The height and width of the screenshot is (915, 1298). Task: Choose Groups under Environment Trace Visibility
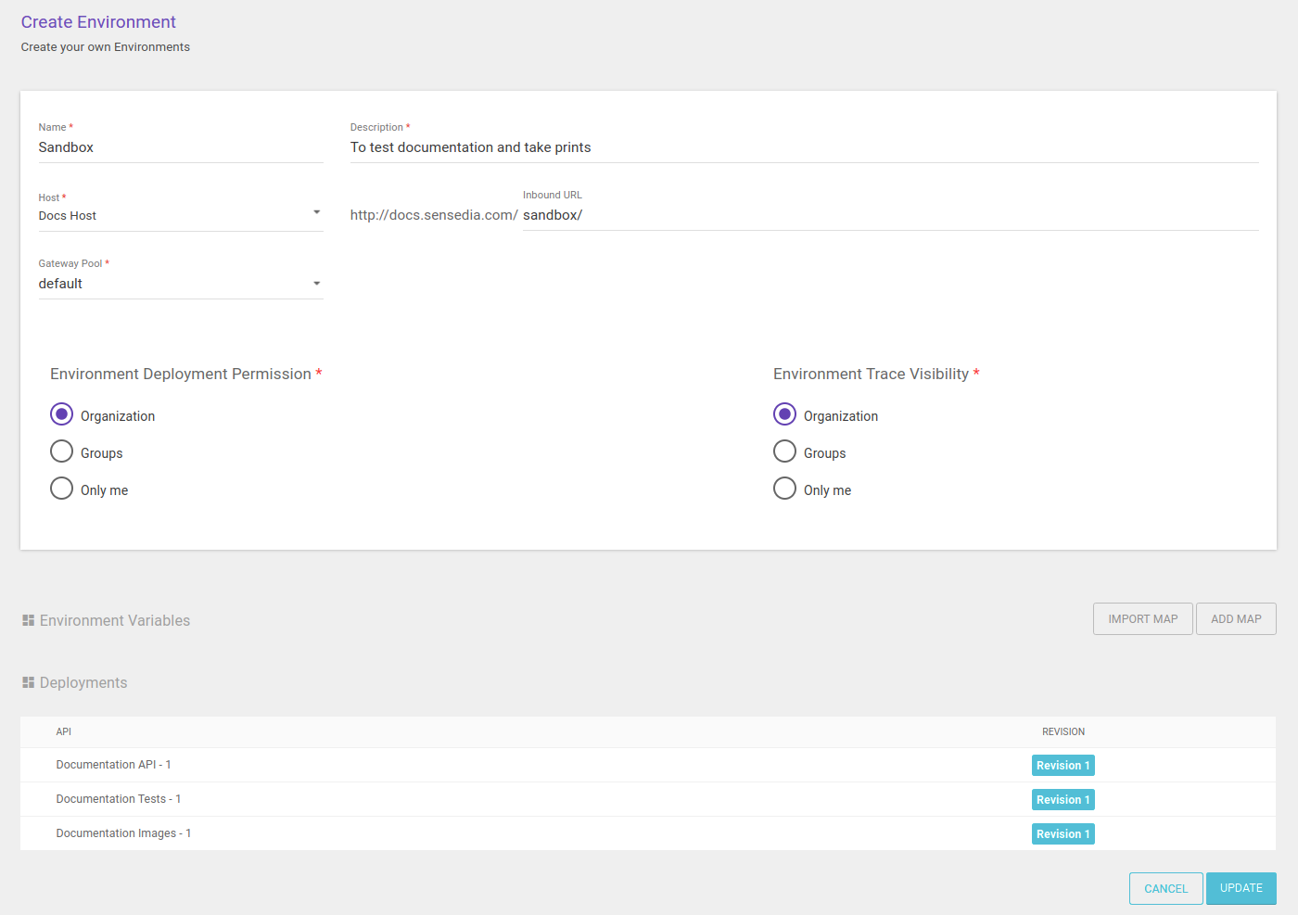[784, 451]
